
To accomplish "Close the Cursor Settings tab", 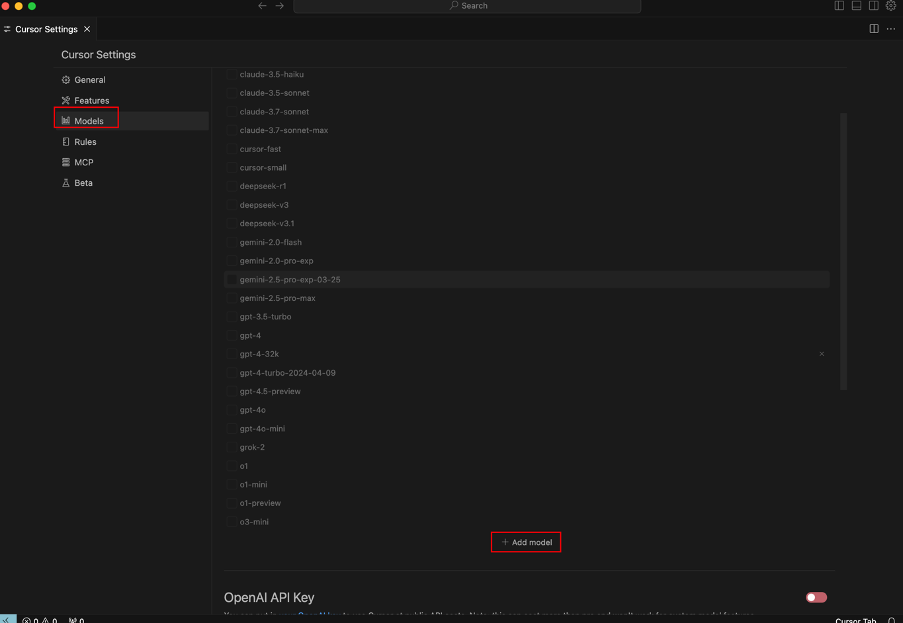I will [x=87, y=29].
